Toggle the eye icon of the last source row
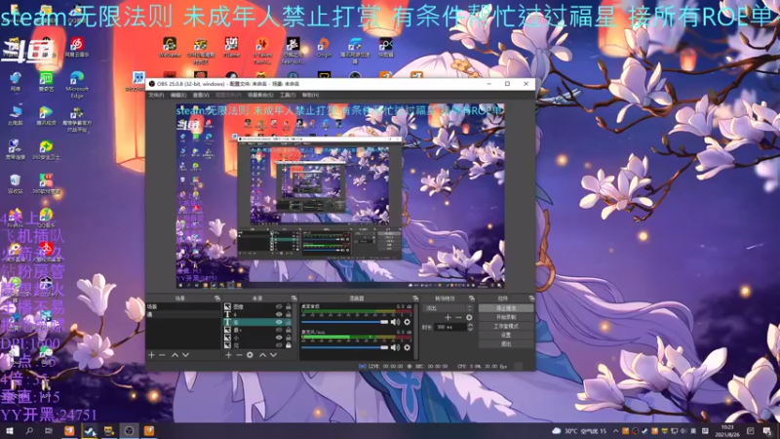Viewport: 780px width, 439px height. tap(279, 345)
